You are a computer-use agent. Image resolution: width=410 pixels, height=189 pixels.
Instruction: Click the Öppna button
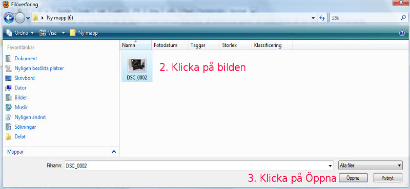[353, 178]
